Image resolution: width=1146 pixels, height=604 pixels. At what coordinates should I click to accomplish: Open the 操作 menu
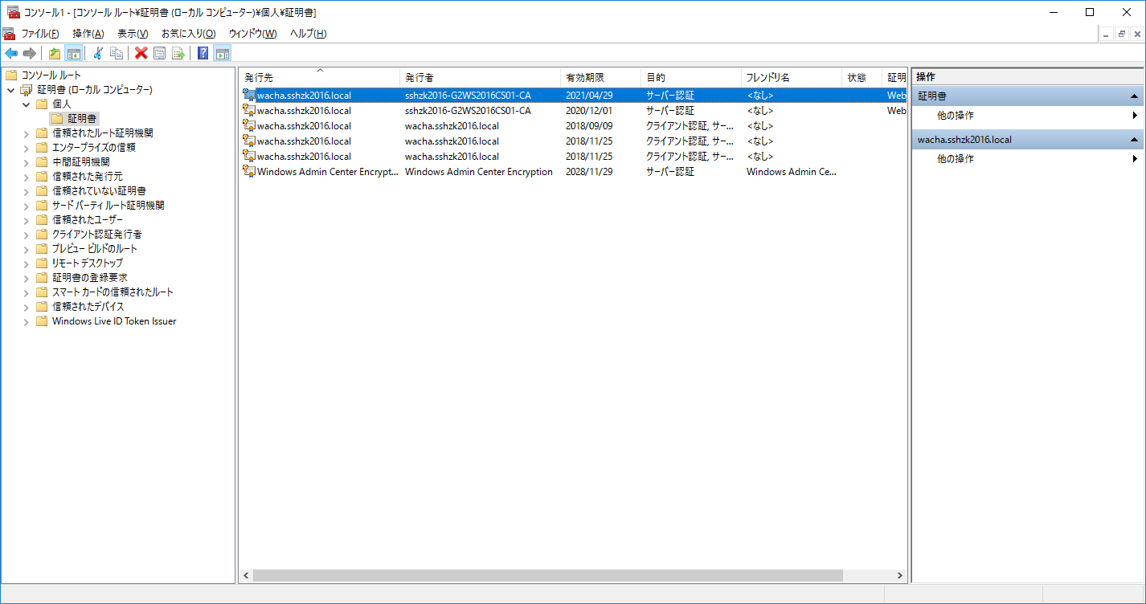coord(86,34)
